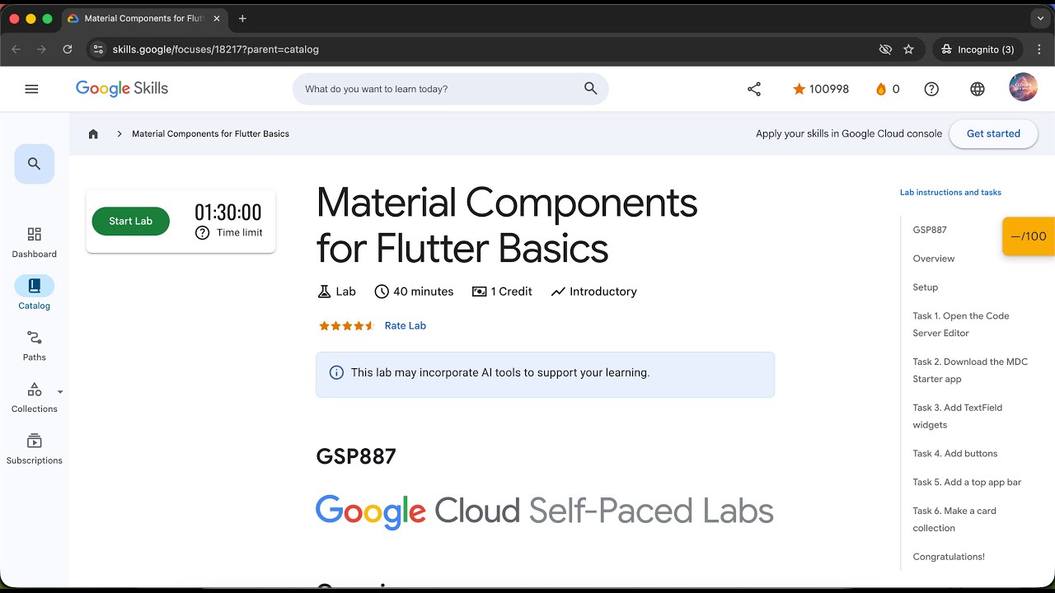1055x593 pixels.
Task: Open Dashboard from the sidebar
Action: pyautogui.click(x=35, y=242)
